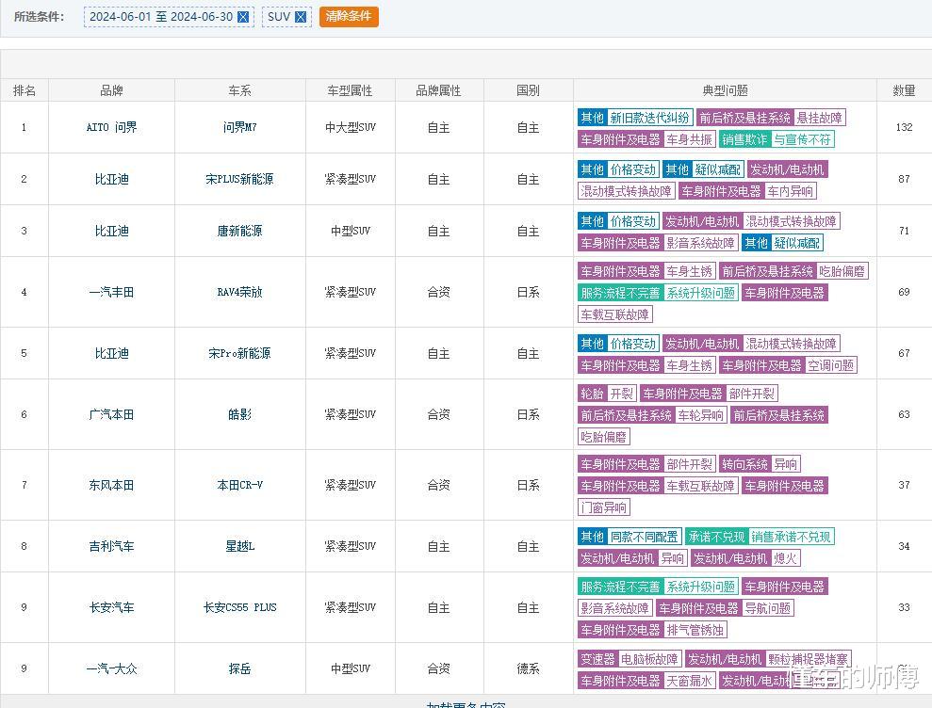
Task: Open the 问界M7 car series
Action: click(240, 127)
